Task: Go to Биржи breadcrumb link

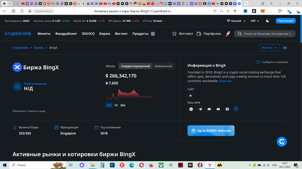Action: pos(39,48)
